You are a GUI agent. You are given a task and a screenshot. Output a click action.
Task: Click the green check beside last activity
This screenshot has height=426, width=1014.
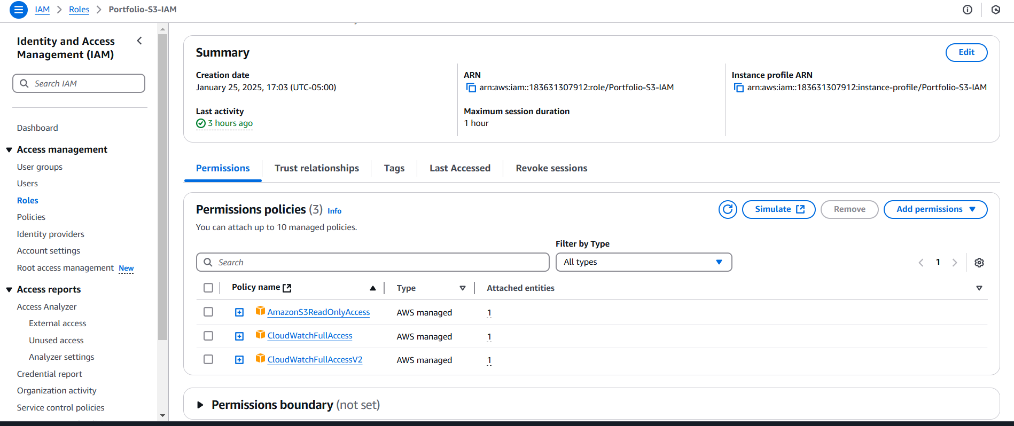tap(201, 123)
